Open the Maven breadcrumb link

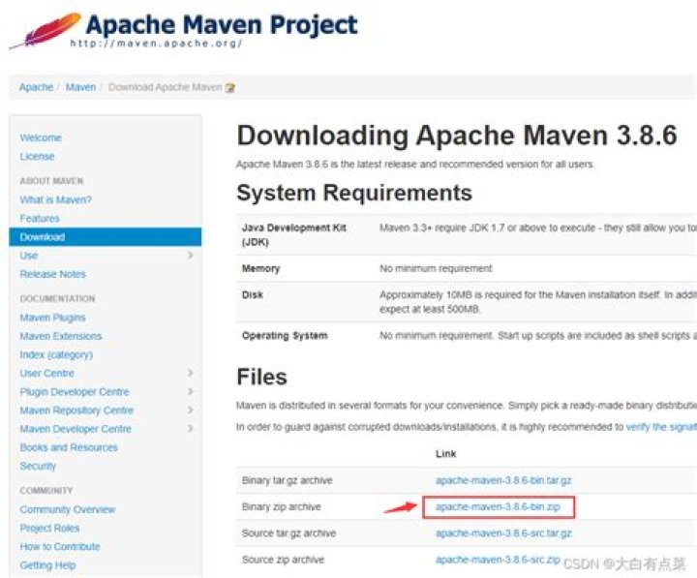[80, 87]
